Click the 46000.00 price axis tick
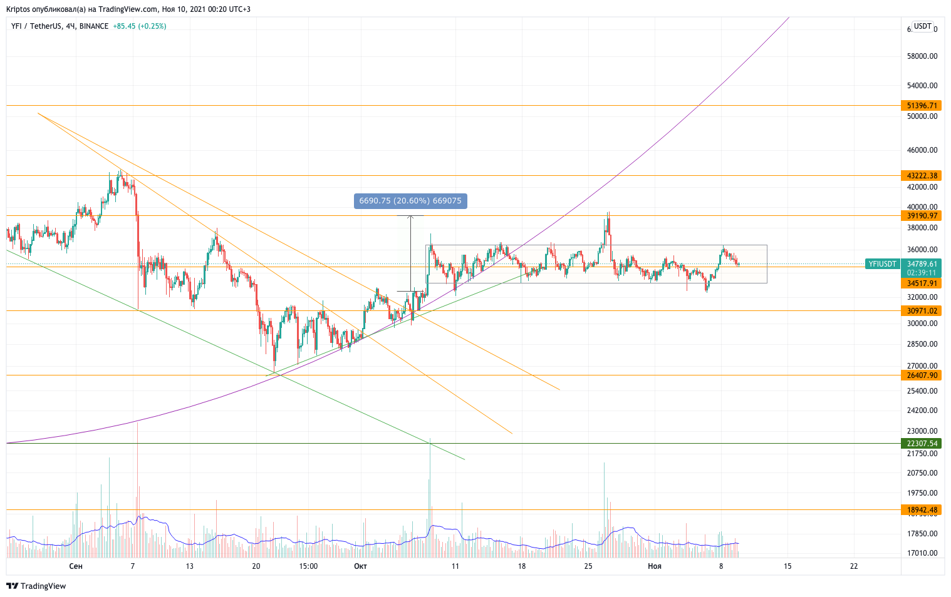 tap(922, 150)
